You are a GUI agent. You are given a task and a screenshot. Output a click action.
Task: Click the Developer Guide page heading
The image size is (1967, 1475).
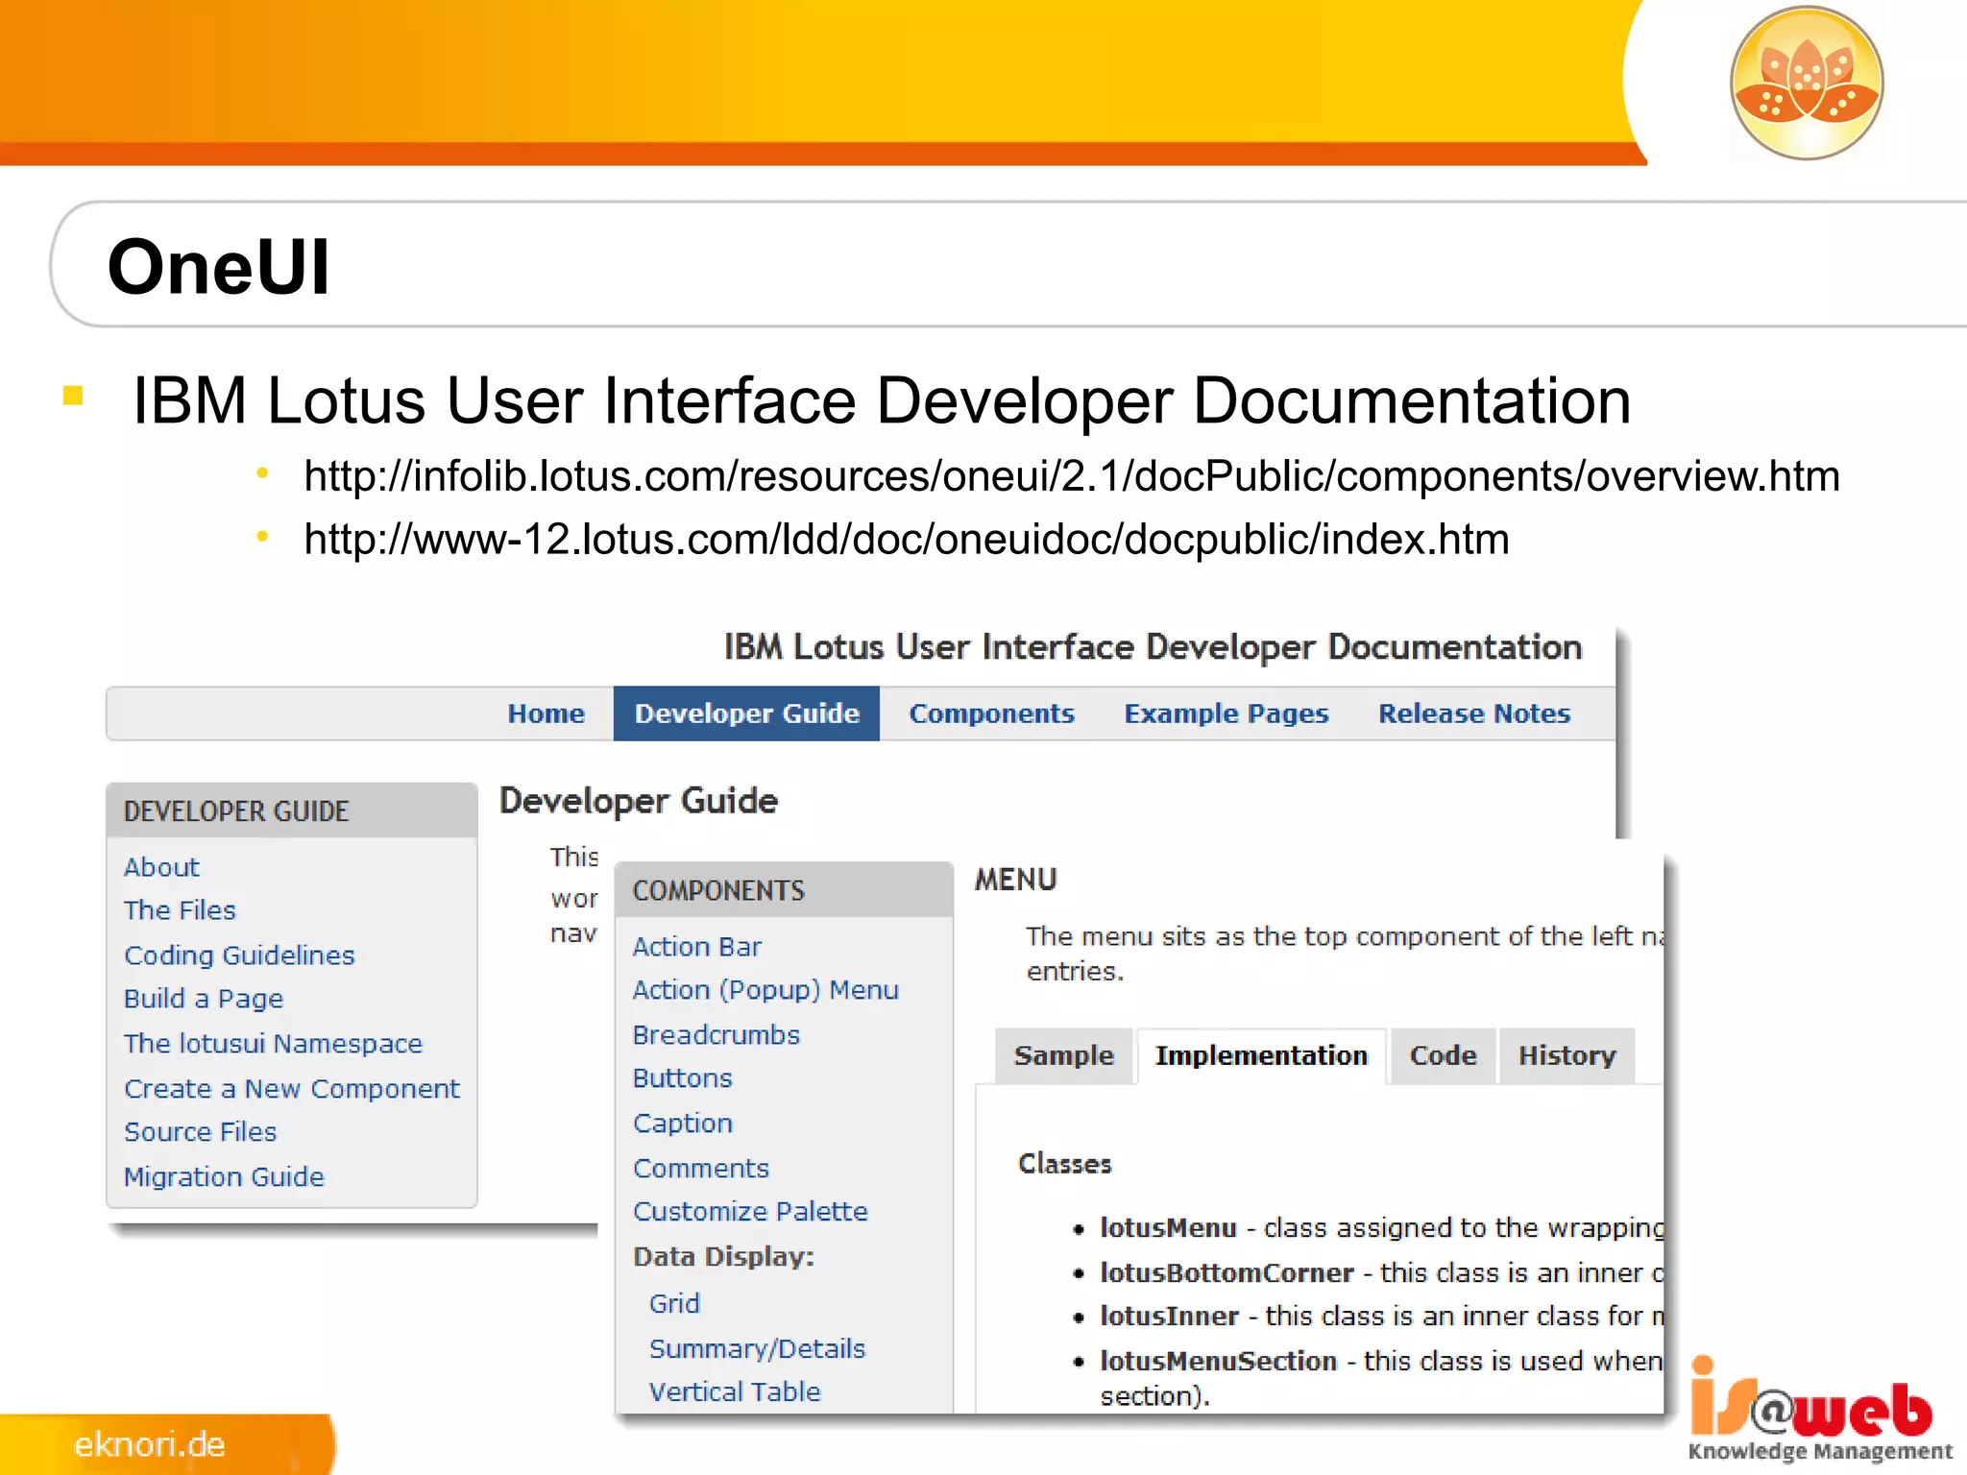639,801
